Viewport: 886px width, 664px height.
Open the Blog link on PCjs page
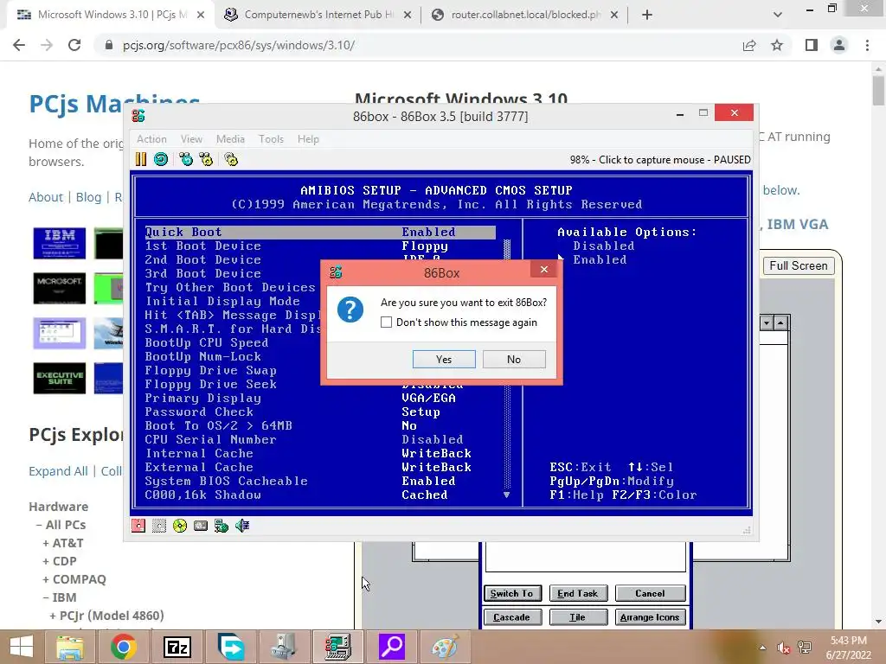(x=89, y=197)
